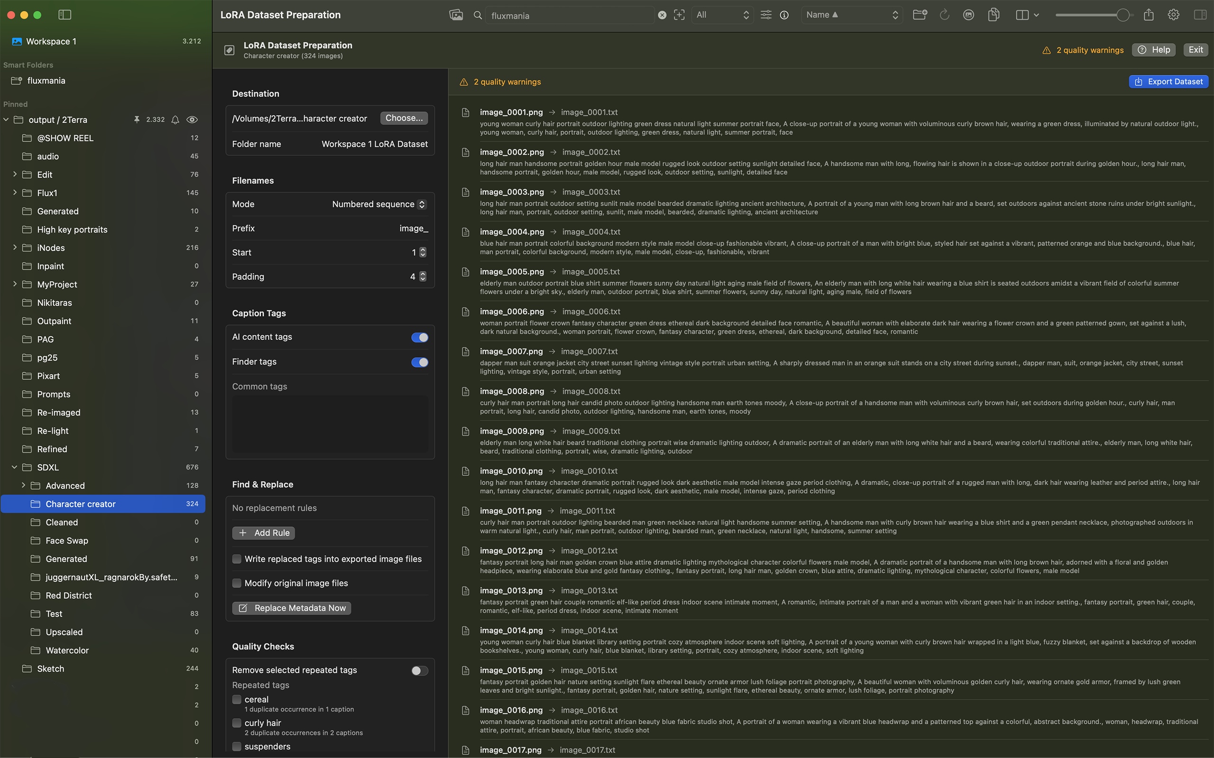Select the Face Swap folder
This screenshot has height=758, width=1214.
click(x=103, y=541)
